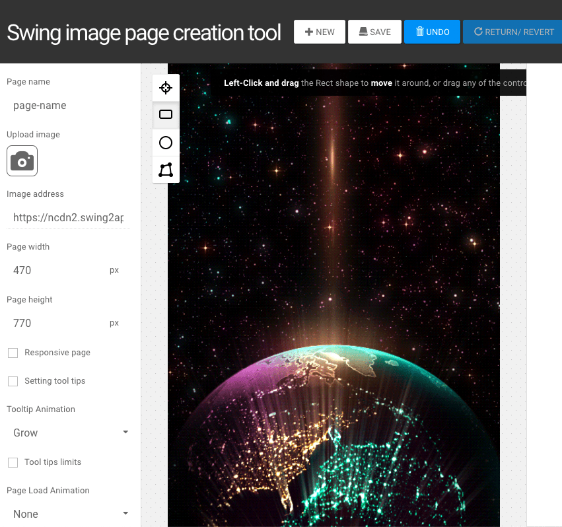This screenshot has height=527, width=562.
Task: Select the crosshair pointer tool
Action: (x=166, y=88)
